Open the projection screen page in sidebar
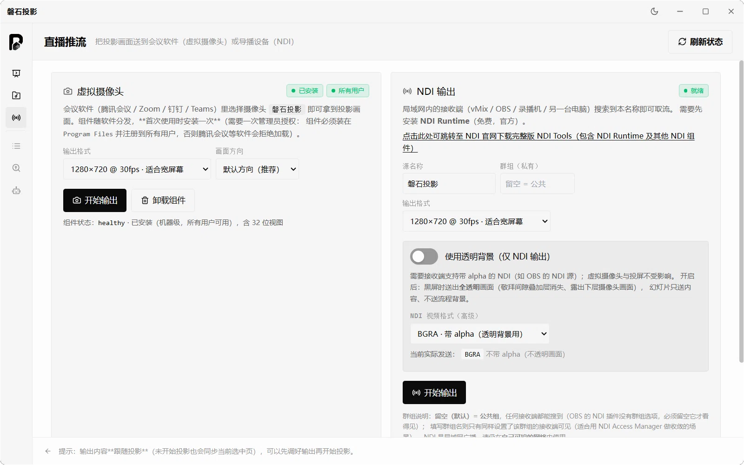The height and width of the screenshot is (465, 744). (16, 73)
